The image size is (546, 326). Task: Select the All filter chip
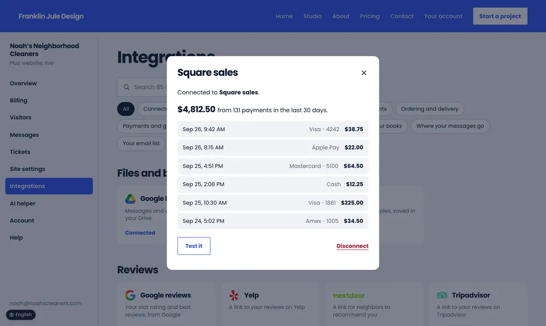click(x=126, y=109)
